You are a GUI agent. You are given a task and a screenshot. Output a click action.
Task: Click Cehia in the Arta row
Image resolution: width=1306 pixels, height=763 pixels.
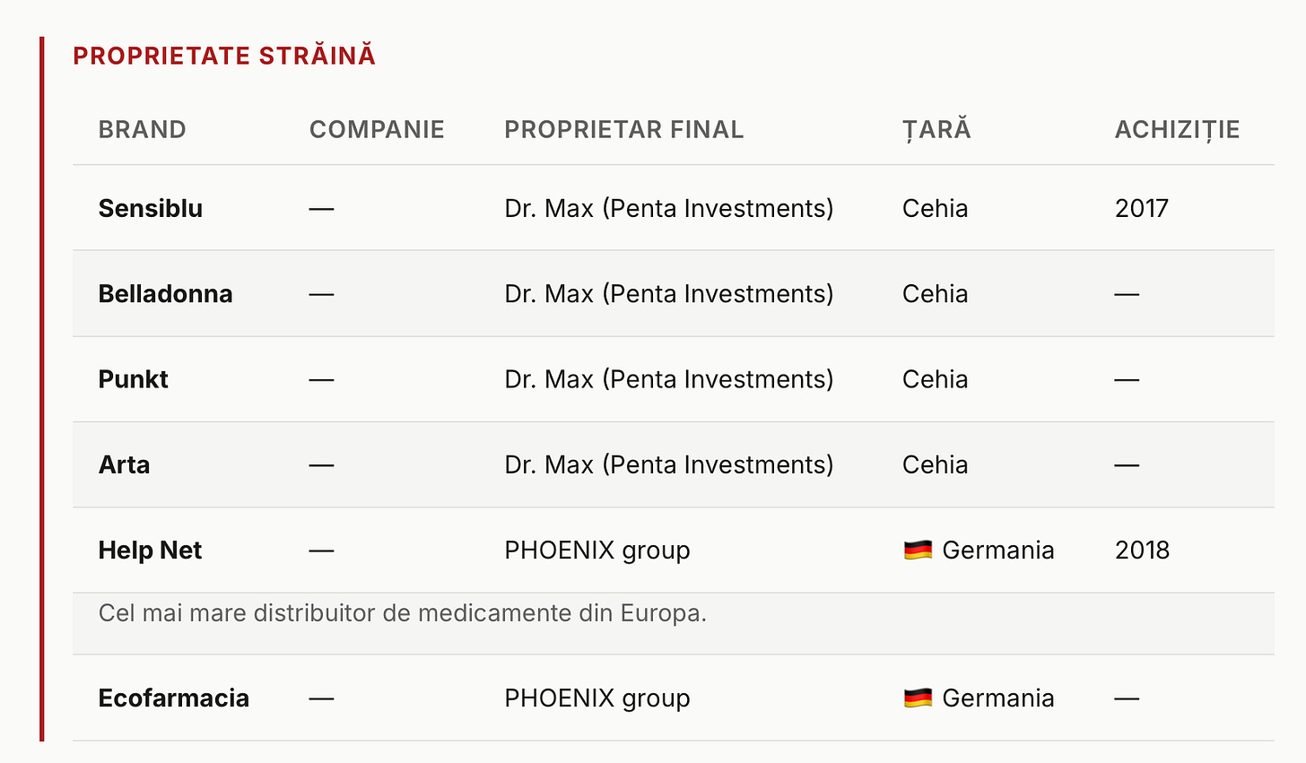(936, 464)
